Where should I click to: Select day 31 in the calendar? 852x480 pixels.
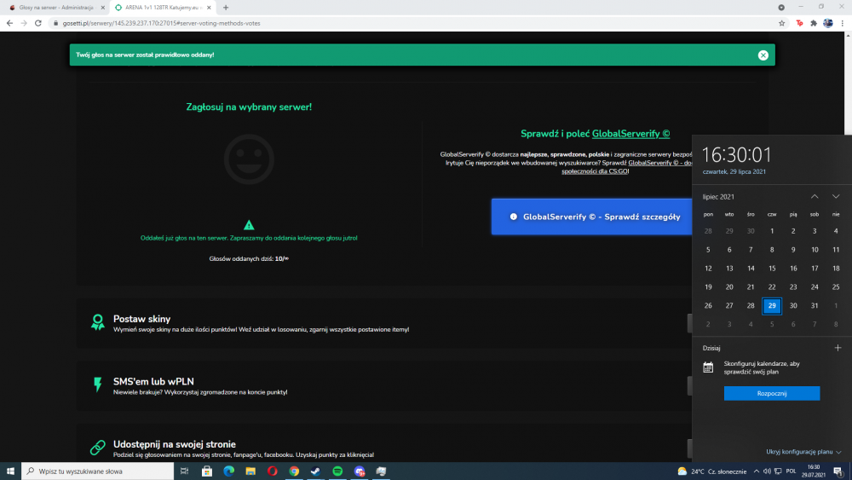tap(814, 305)
